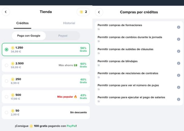Select the 2.500 credits radio option
This screenshot has height=131, width=184.
click(7, 65)
